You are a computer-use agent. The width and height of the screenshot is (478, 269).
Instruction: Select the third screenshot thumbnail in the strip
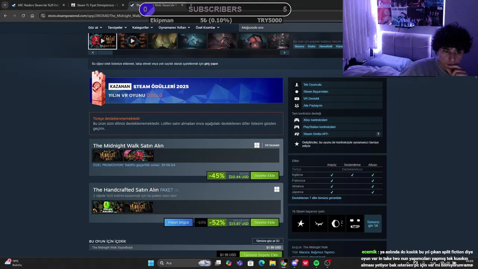(162, 41)
